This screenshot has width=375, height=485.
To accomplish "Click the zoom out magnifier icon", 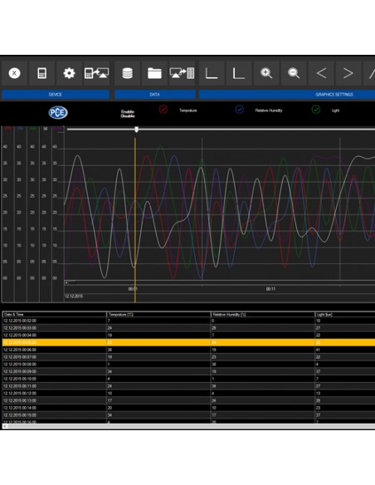I will pos(294,73).
